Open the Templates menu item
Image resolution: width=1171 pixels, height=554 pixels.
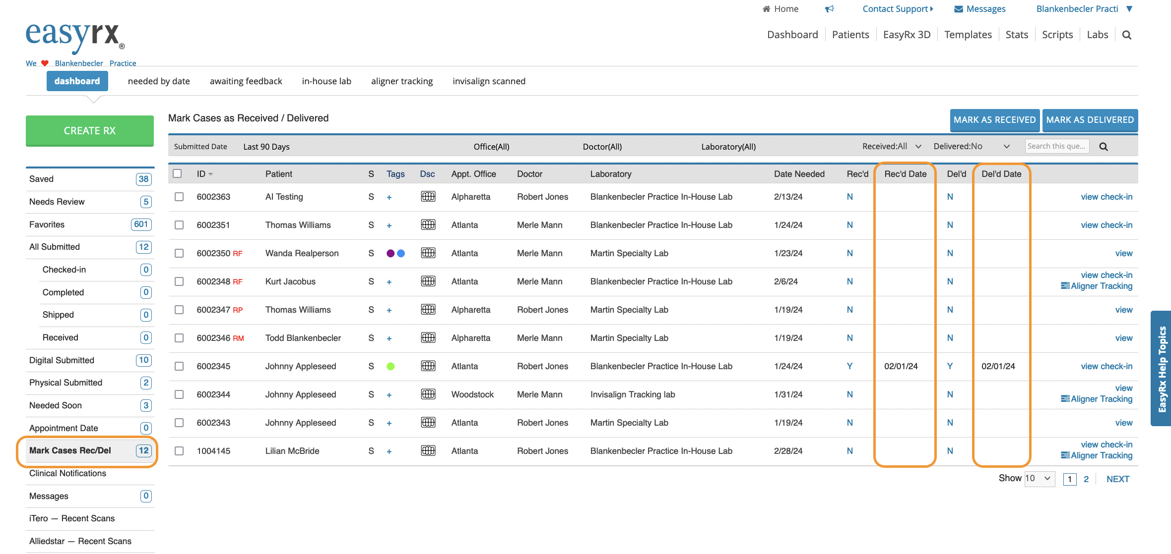tap(968, 35)
